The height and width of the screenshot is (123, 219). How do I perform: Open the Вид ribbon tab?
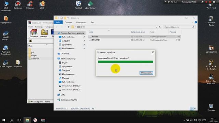92,22
